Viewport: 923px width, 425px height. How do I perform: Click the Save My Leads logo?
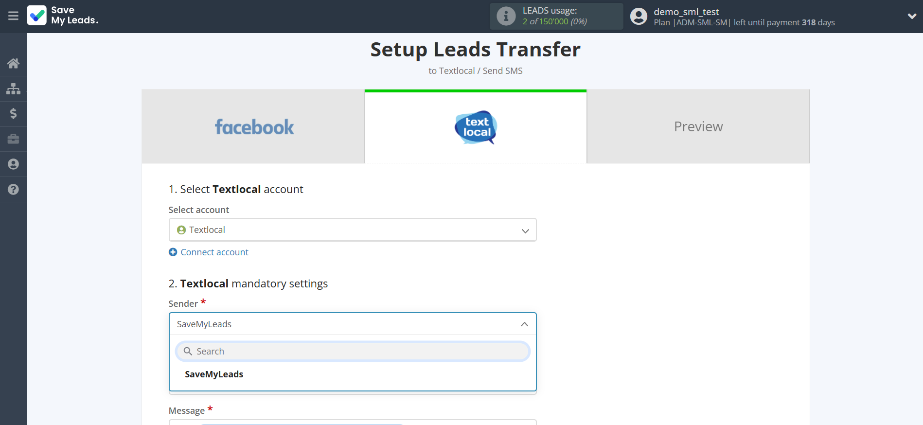click(x=63, y=16)
